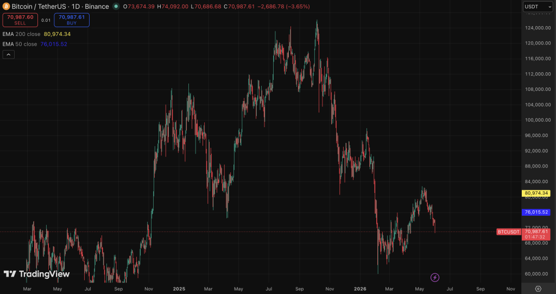The image size is (556, 294).
Task: Select the EMA 50 close indicator legend
Action: (35, 44)
